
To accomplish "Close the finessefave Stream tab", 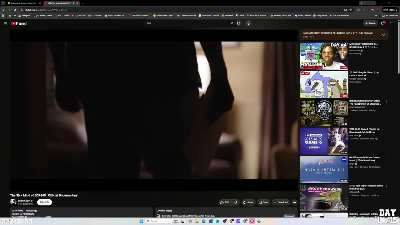I will pos(40,3).
